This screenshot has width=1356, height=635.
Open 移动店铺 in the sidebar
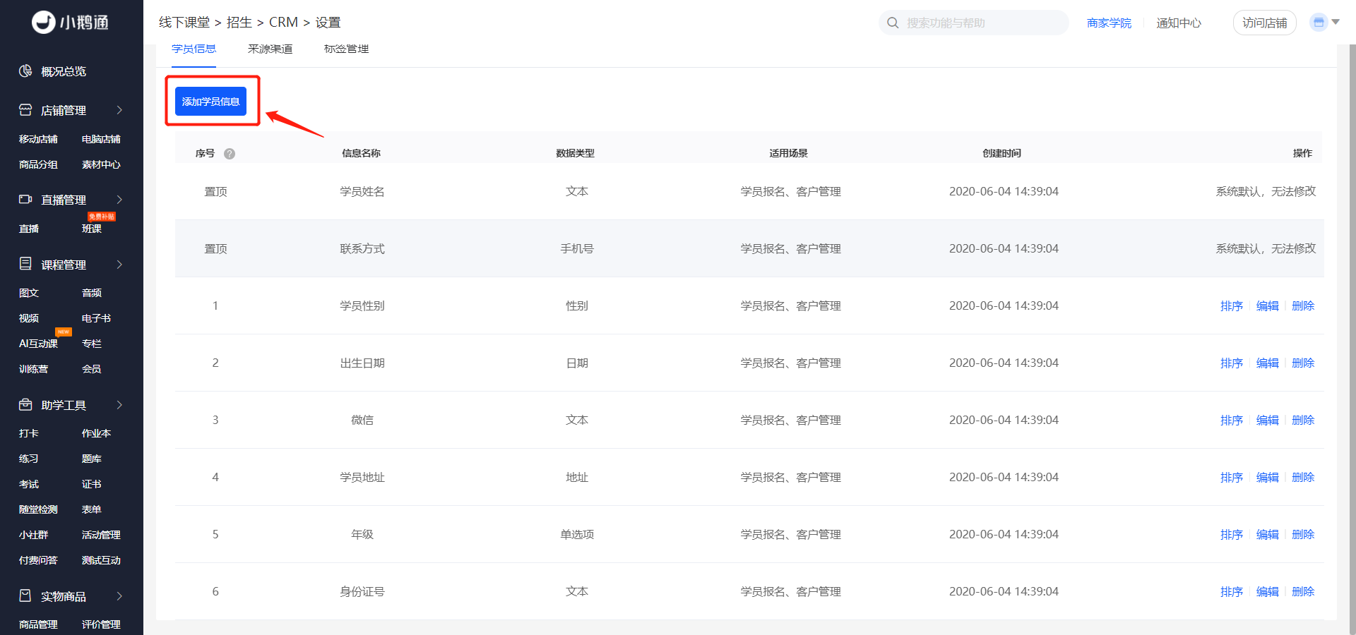click(x=38, y=139)
